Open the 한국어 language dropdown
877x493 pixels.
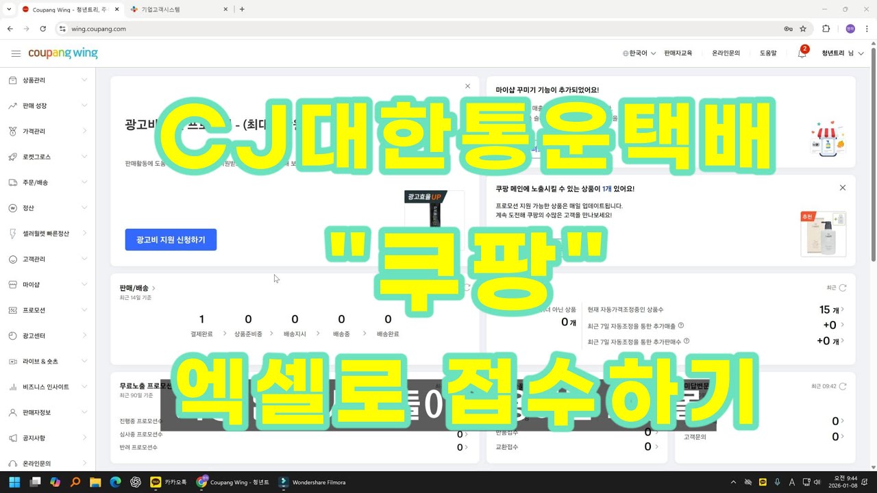click(639, 53)
